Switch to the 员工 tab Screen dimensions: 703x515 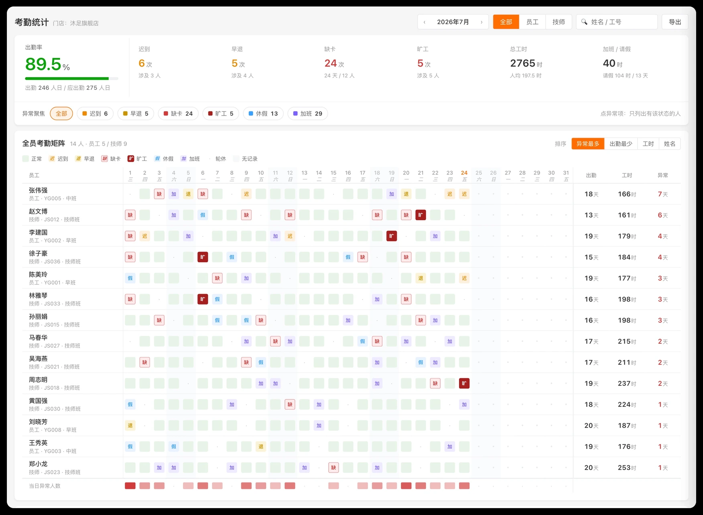(532, 22)
